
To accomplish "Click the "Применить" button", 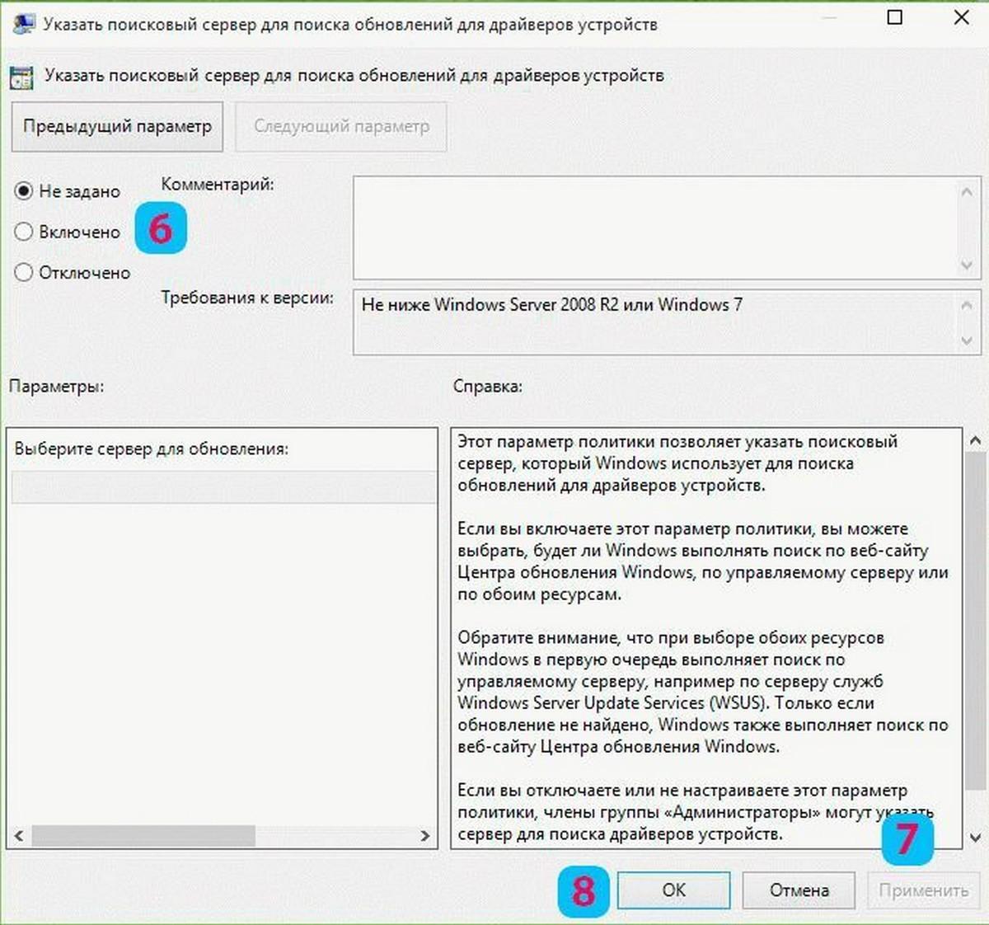I will click(x=923, y=890).
